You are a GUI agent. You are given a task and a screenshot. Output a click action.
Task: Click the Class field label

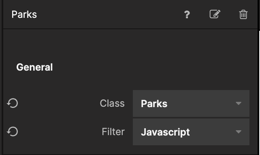(x=112, y=103)
